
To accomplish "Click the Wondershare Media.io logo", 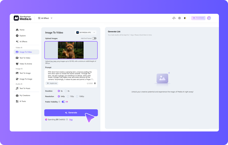I will tap(22, 18).
